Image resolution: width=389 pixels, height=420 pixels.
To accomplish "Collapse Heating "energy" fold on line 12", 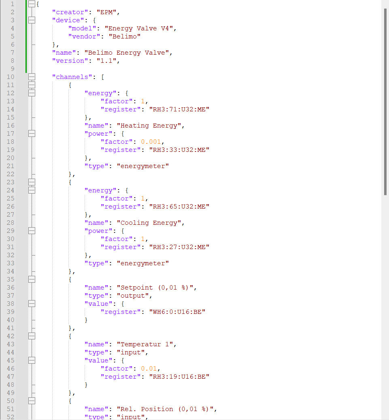I will coord(32,93).
